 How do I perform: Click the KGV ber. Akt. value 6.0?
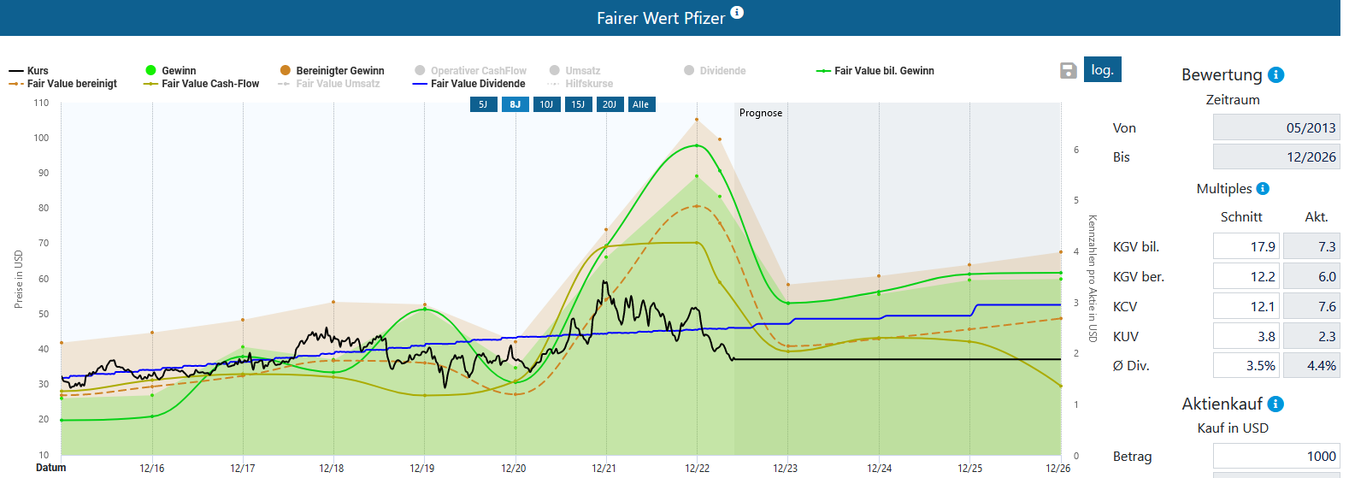point(1311,276)
